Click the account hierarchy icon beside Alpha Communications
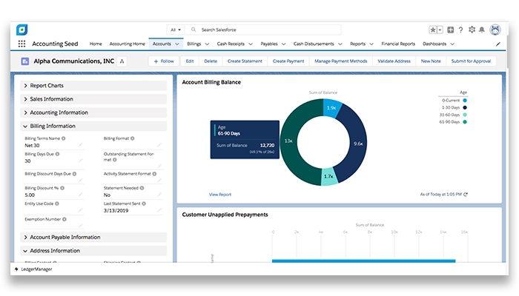519x296 pixels. 122,61
